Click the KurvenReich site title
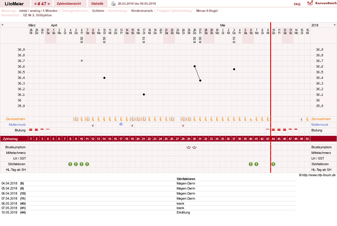Viewport: 337px width, 226px height. 326,3
